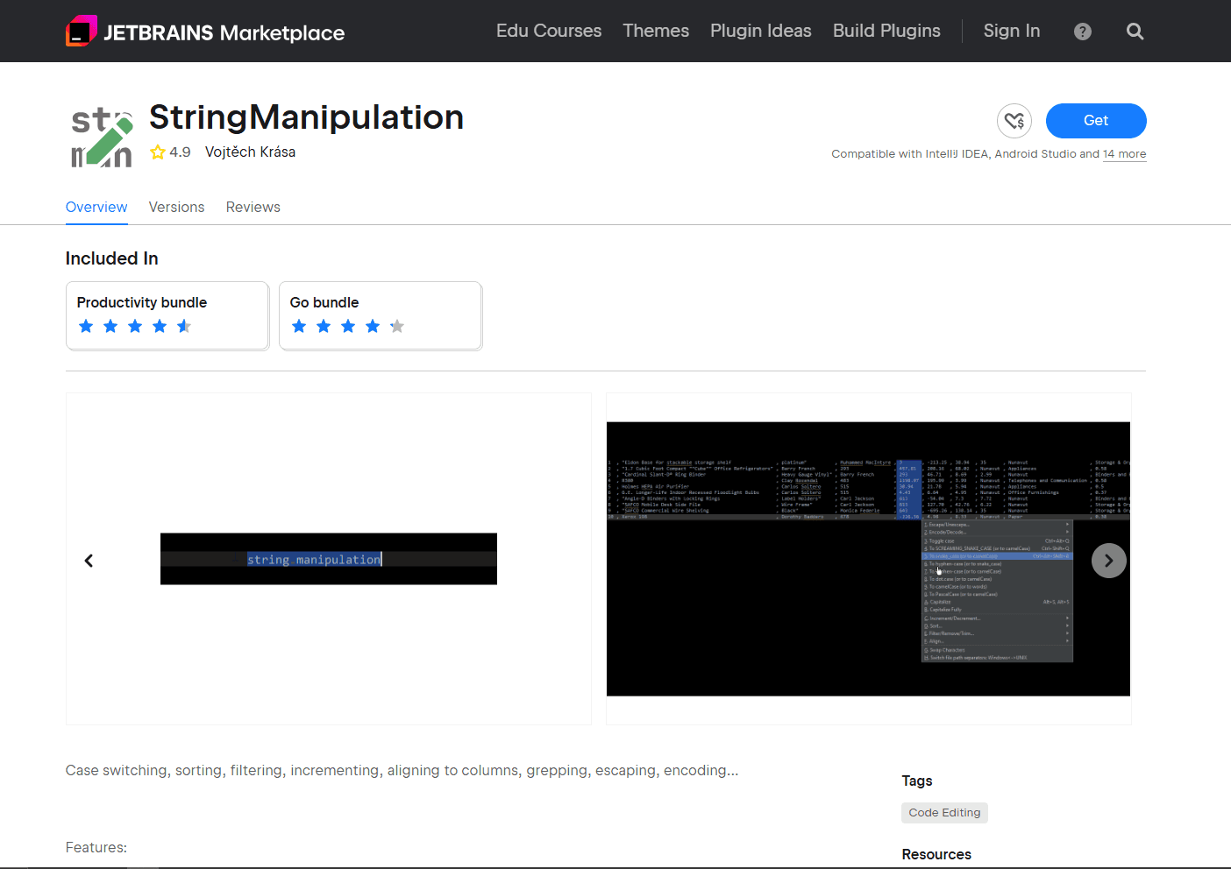This screenshot has width=1231, height=869.
Task: Open Build Plugins navigation link
Action: coord(886,31)
